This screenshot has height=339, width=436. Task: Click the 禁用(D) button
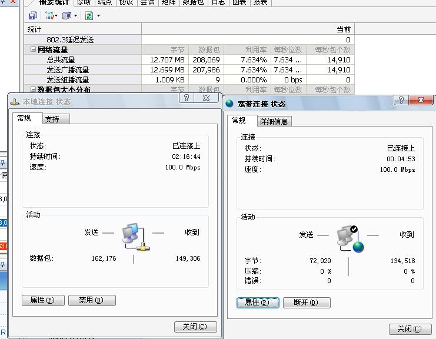point(92,300)
